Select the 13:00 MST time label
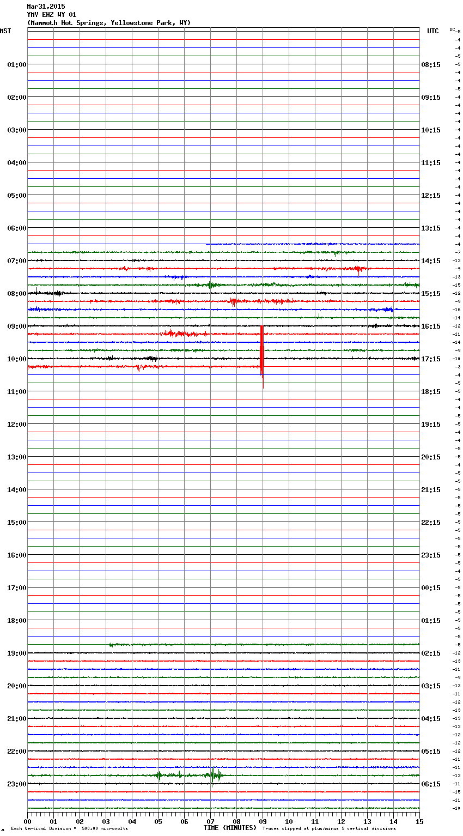The image size is (463, 836). [17, 457]
